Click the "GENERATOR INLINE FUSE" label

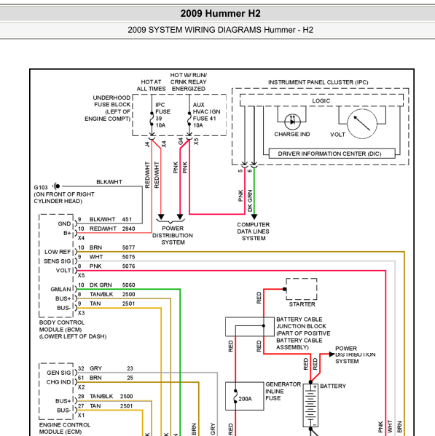(x=283, y=391)
